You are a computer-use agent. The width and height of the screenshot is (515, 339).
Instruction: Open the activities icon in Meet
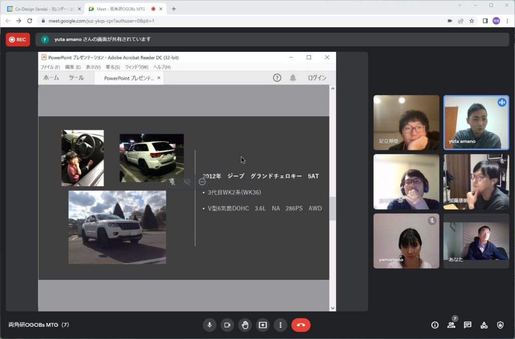pyautogui.click(x=484, y=325)
